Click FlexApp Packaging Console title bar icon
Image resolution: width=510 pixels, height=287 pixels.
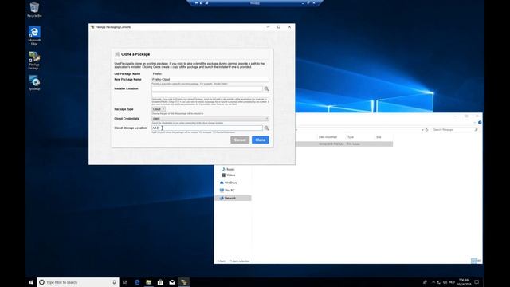click(92, 27)
